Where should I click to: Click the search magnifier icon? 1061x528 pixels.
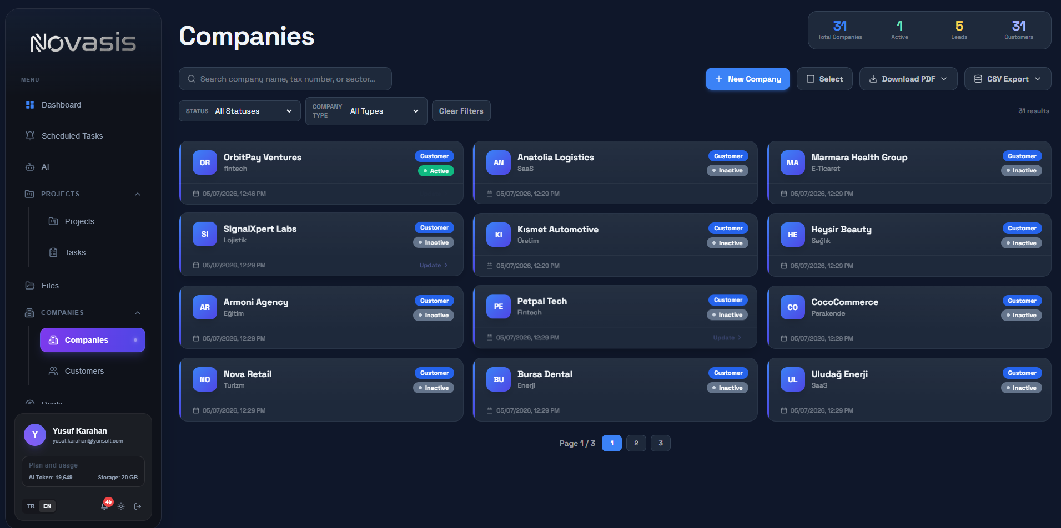point(192,79)
